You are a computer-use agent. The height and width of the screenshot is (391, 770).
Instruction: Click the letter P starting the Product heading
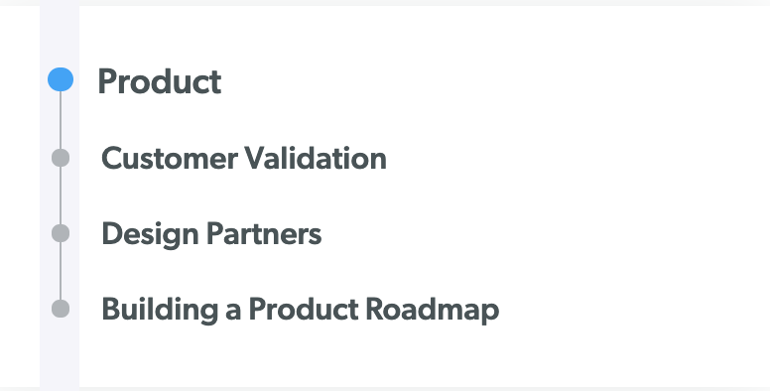point(106,81)
